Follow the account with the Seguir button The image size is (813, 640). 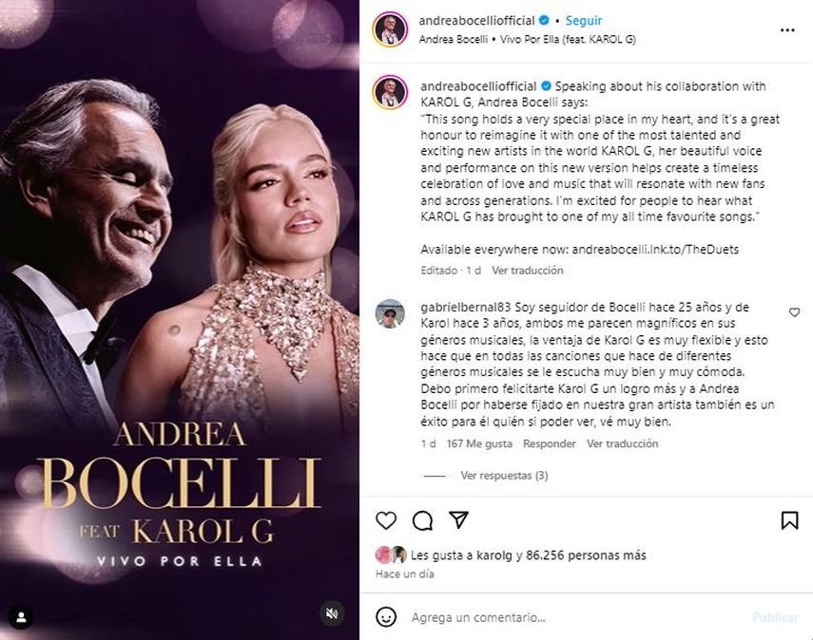(x=584, y=18)
